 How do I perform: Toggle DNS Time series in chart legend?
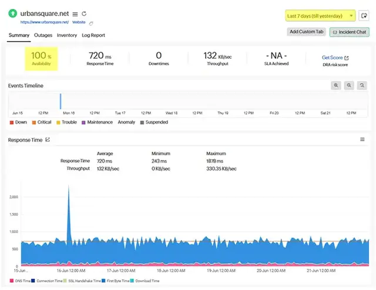pyautogui.click(x=20, y=281)
